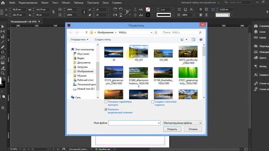
Task: Disable replace selected item checkbox
Action: coord(106,109)
